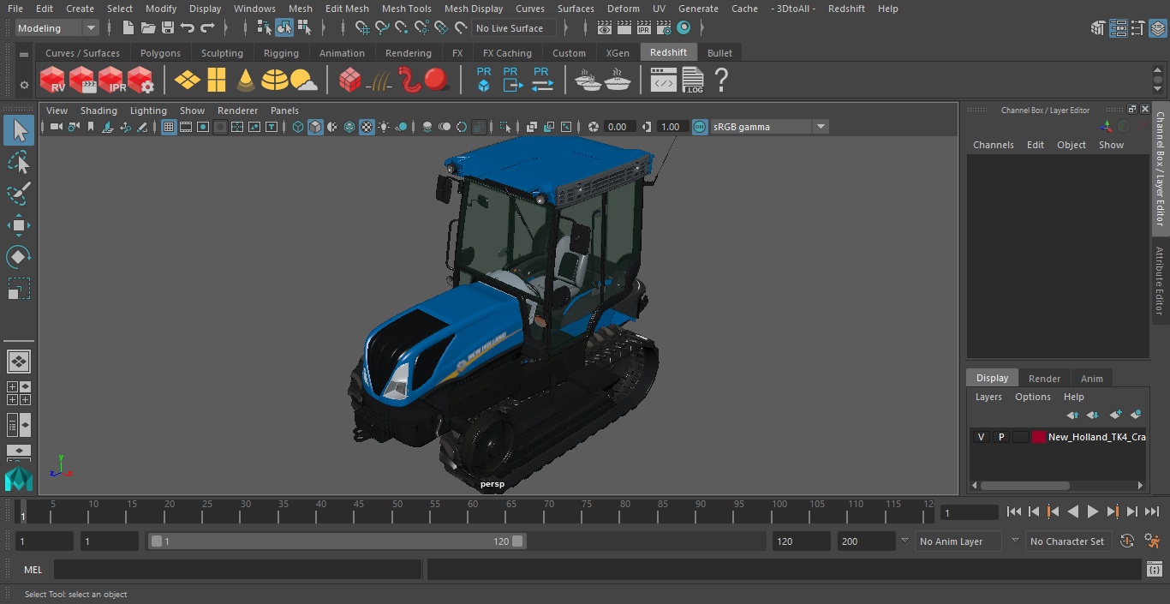Click the Undo arrow icon
Screen dimensions: 1170x604
(188, 28)
